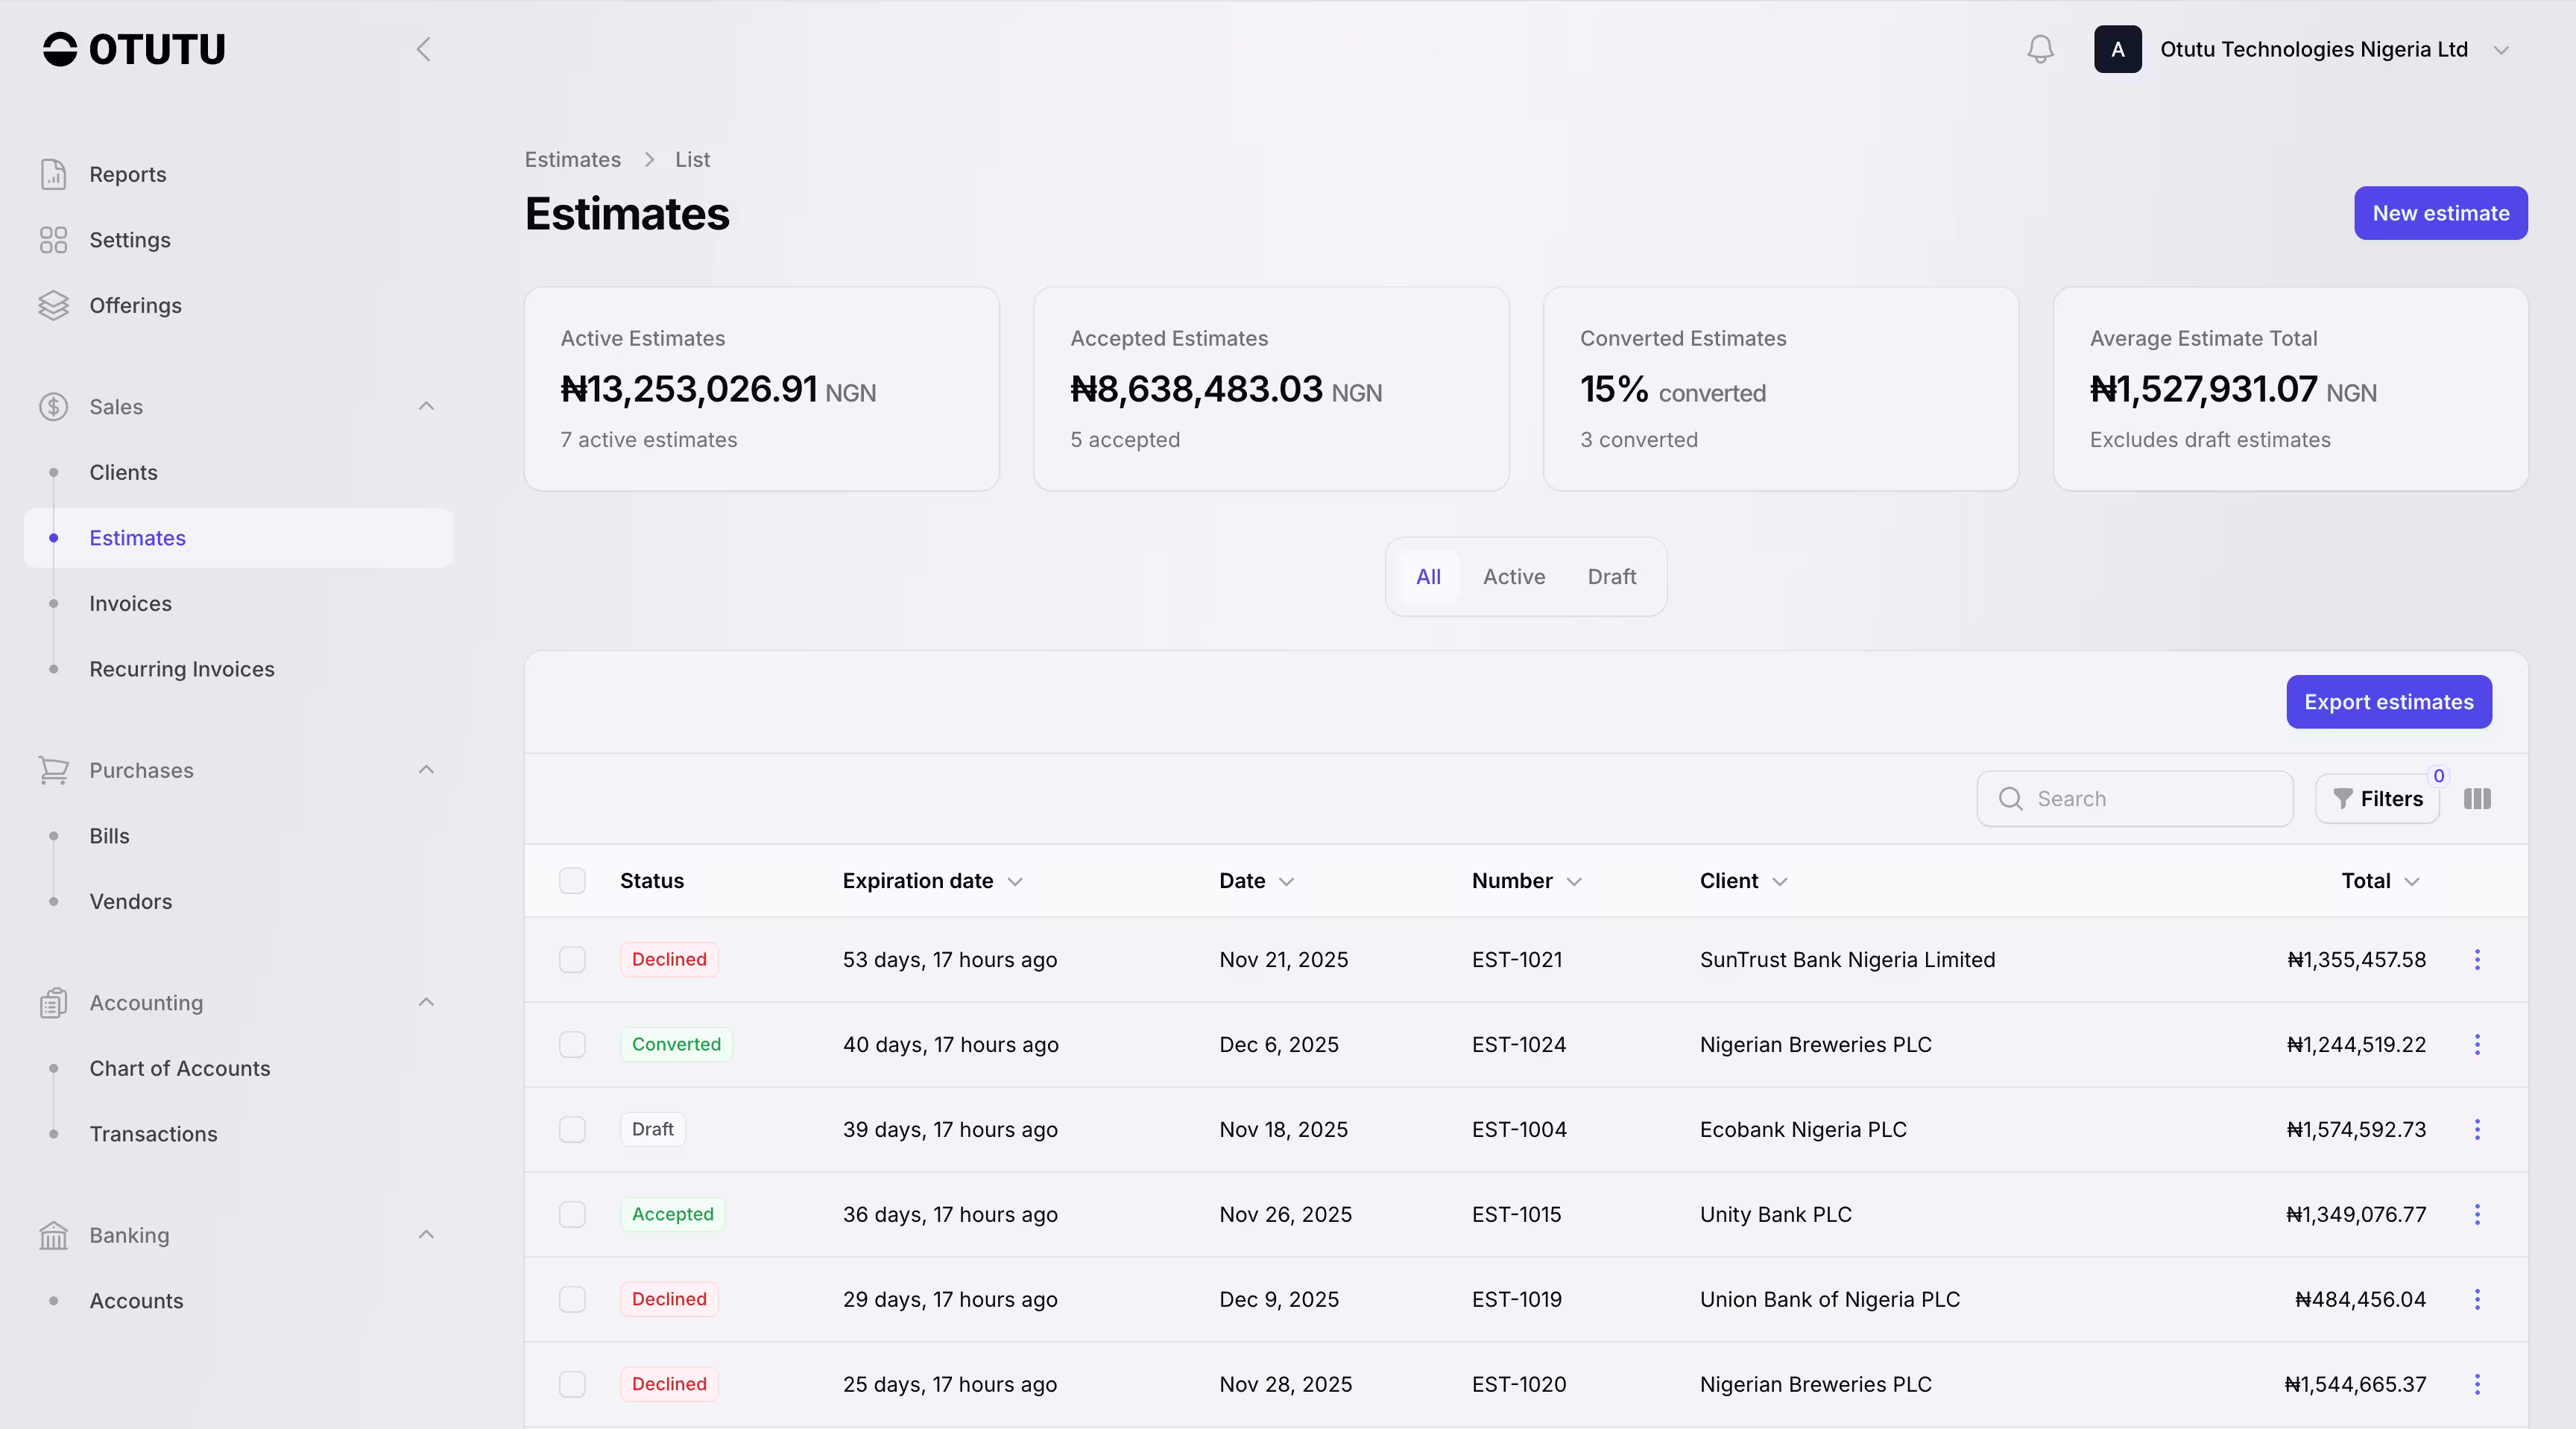Select the Unity Bank PLC row checkbox
Viewport: 2576px width, 1429px height.
click(x=572, y=1214)
